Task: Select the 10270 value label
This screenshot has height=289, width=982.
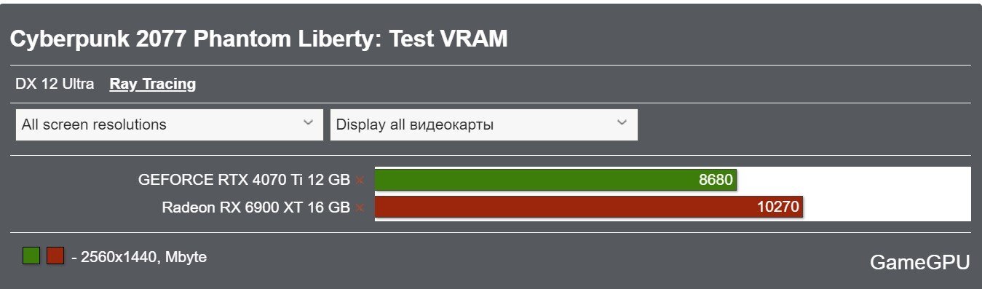Action: [778, 207]
